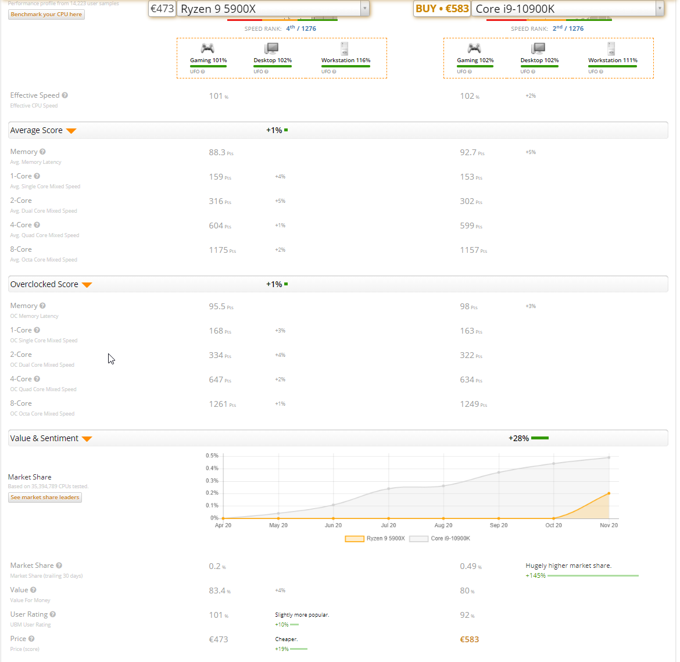Click the Overclocked 1-Core help icon
The width and height of the screenshot is (680, 662).
click(x=37, y=330)
